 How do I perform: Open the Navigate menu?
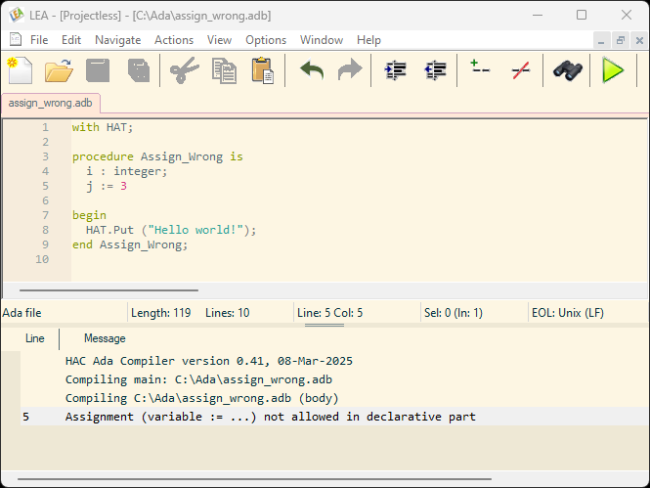[117, 40]
